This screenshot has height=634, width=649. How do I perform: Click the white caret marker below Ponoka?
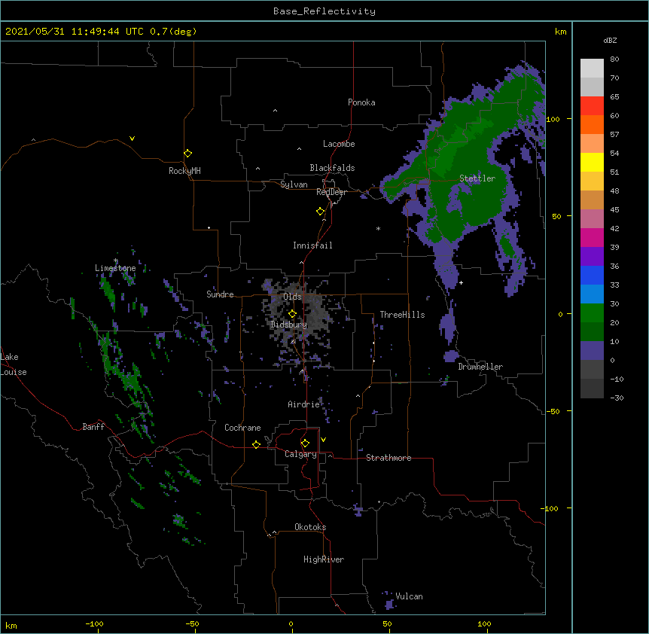pos(275,111)
